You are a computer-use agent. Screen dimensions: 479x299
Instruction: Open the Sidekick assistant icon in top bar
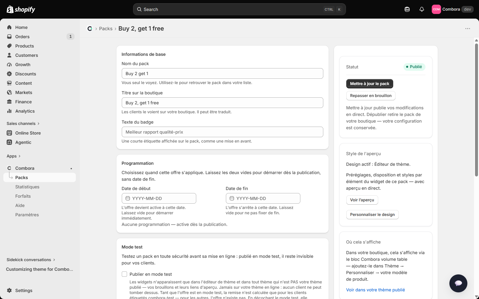407,9
